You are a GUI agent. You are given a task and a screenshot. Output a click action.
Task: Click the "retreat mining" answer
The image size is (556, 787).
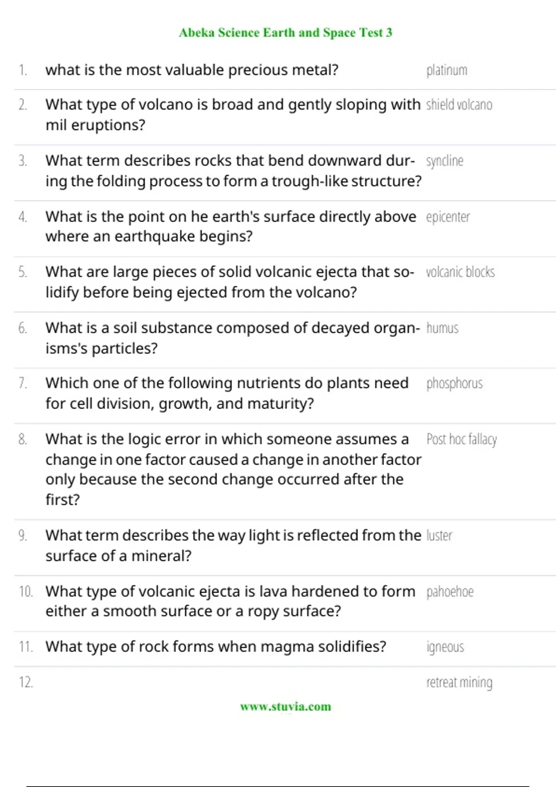[x=459, y=682]
